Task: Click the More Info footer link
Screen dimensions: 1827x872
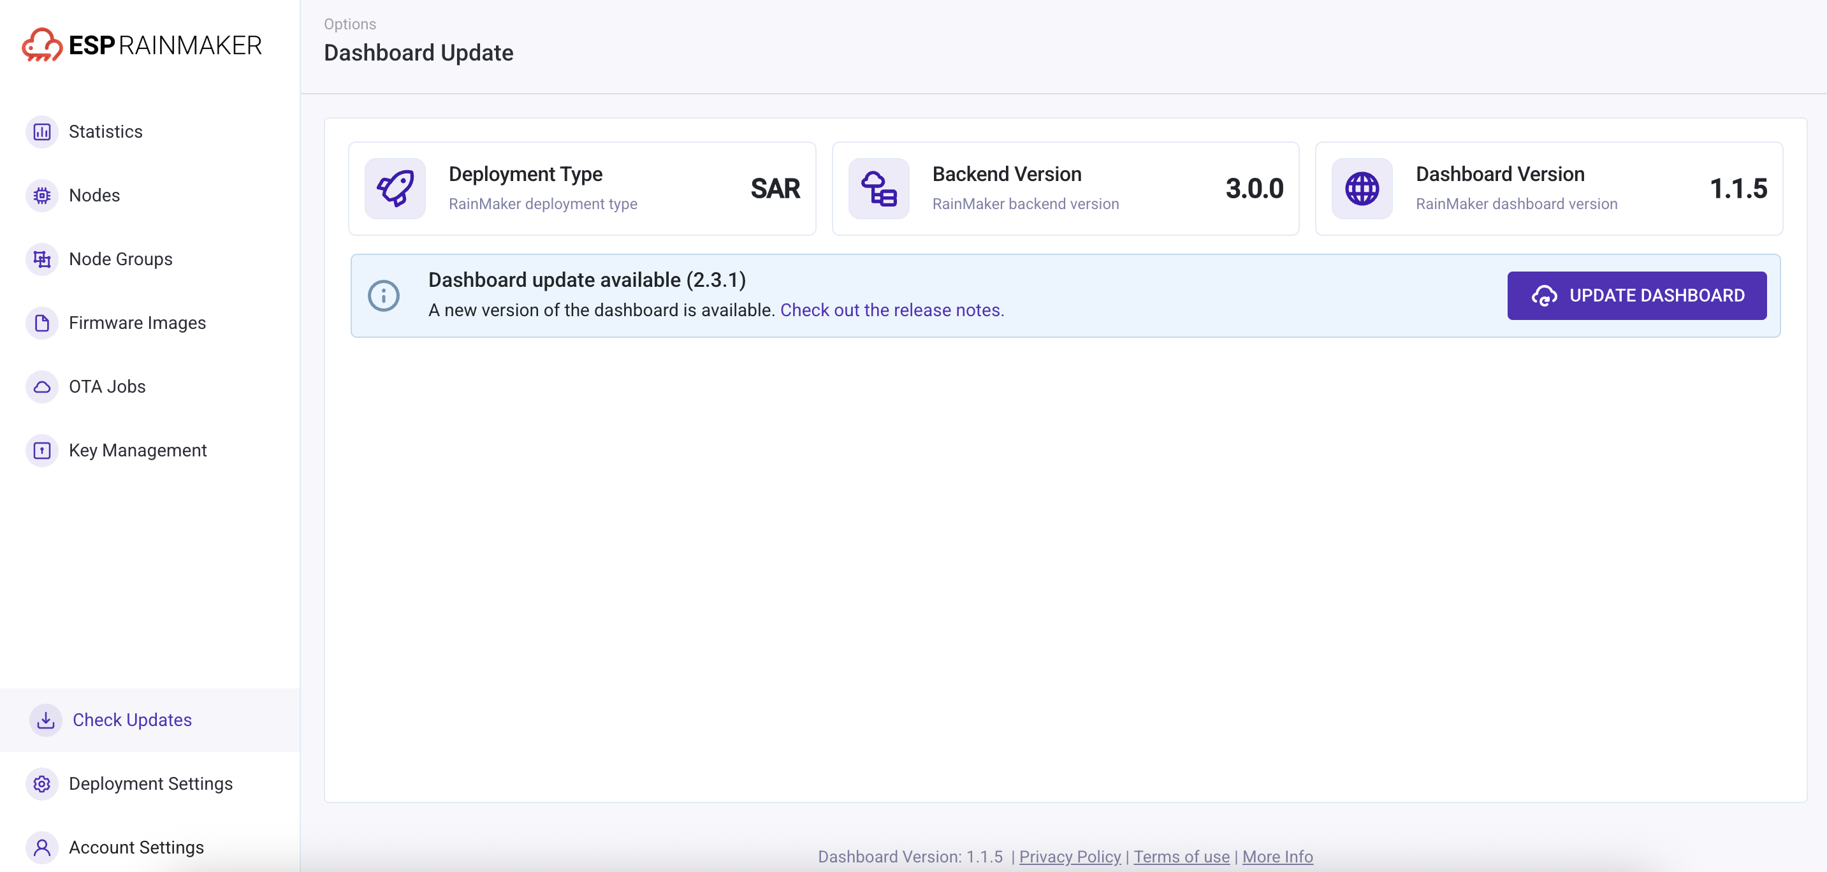Action: (1277, 857)
